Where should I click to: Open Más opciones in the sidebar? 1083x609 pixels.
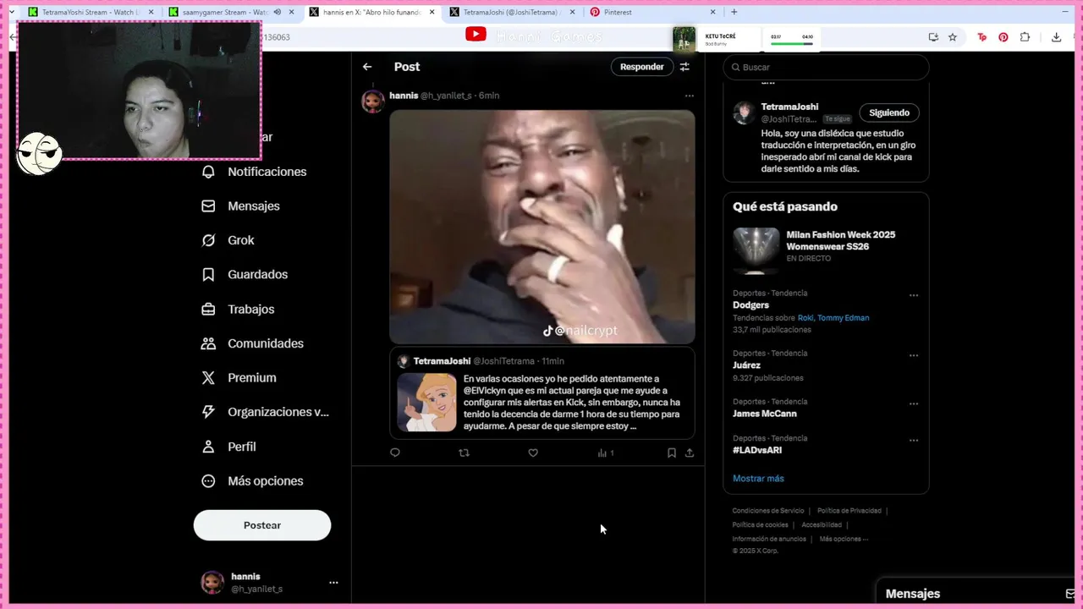click(252, 481)
